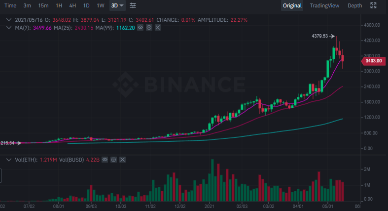The height and width of the screenshot is (211, 388).
Task: Click the fullscreen chart icon
Action: pos(373,5)
